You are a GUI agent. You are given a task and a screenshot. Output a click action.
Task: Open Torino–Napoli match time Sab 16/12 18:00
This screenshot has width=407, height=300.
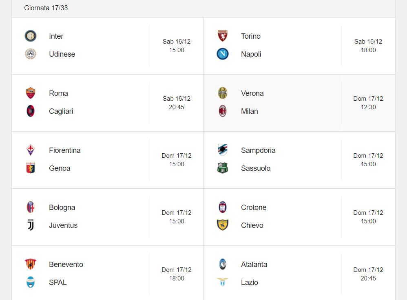[x=368, y=46]
